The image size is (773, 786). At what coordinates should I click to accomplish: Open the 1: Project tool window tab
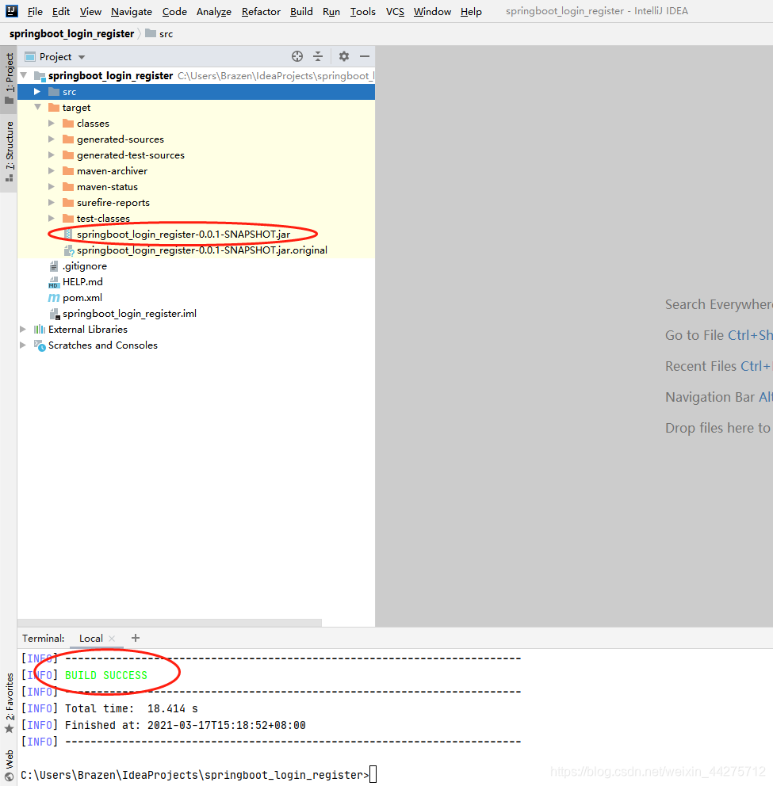pos(9,78)
